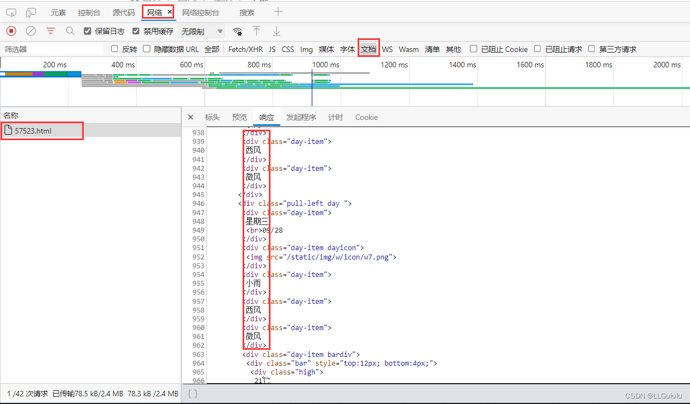Toggle the device emulation icon

click(x=31, y=12)
